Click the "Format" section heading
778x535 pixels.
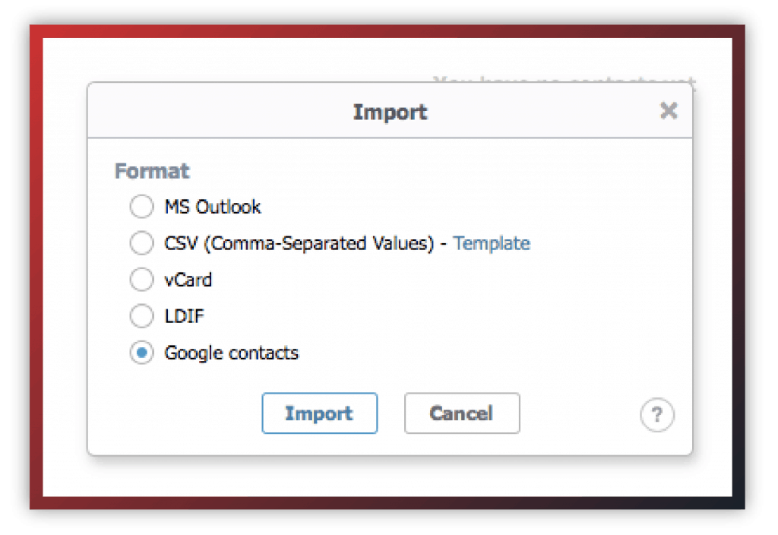coord(152,171)
